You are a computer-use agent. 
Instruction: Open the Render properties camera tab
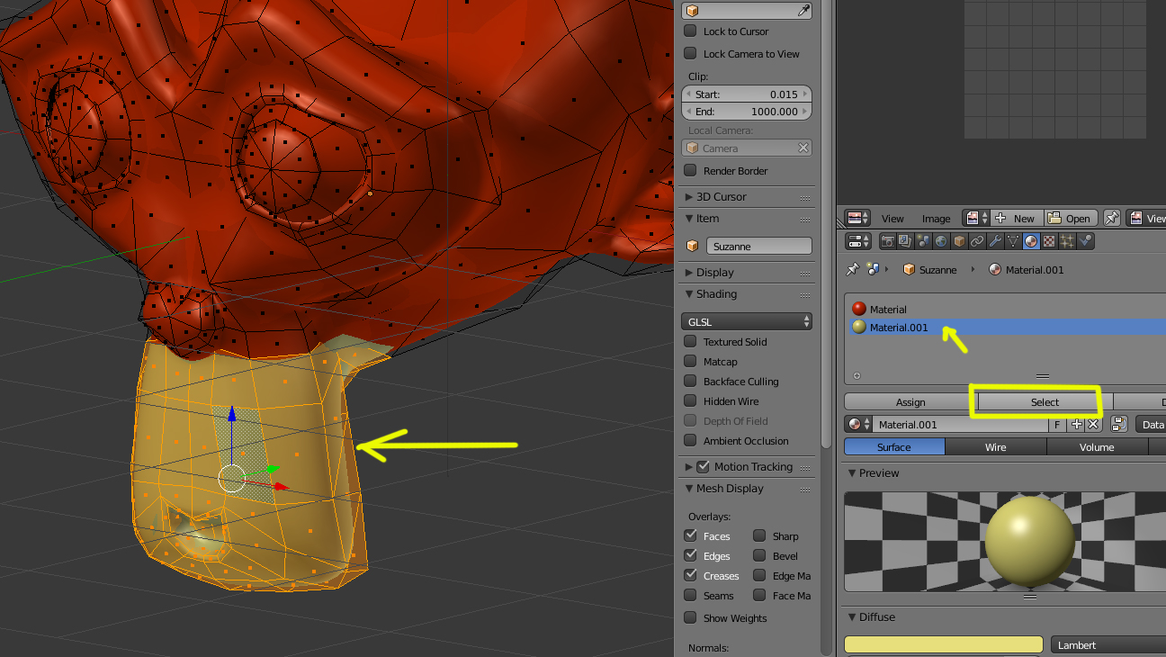point(888,241)
